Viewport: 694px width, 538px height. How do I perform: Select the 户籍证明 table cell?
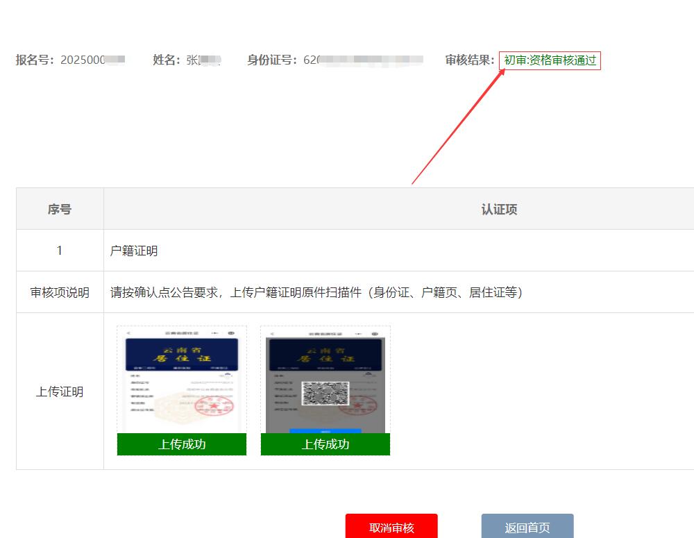point(134,251)
